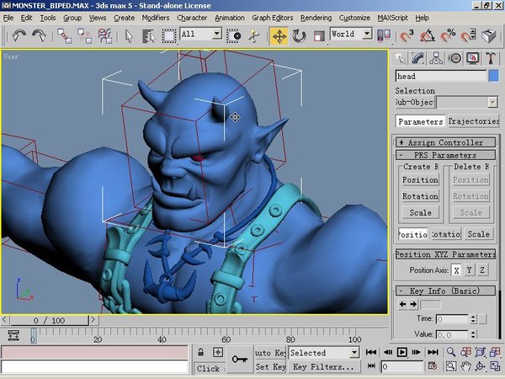Select the Y position axis button

[x=469, y=270]
